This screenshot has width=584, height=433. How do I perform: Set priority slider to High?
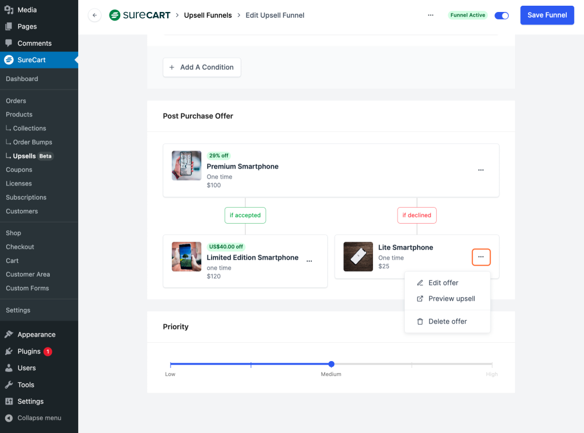(x=492, y=364)
